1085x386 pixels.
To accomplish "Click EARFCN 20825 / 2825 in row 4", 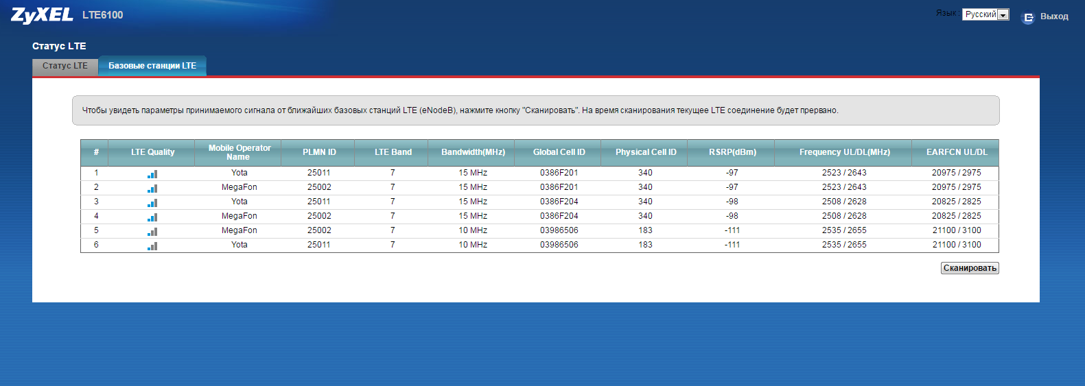I will coord(956,216).
